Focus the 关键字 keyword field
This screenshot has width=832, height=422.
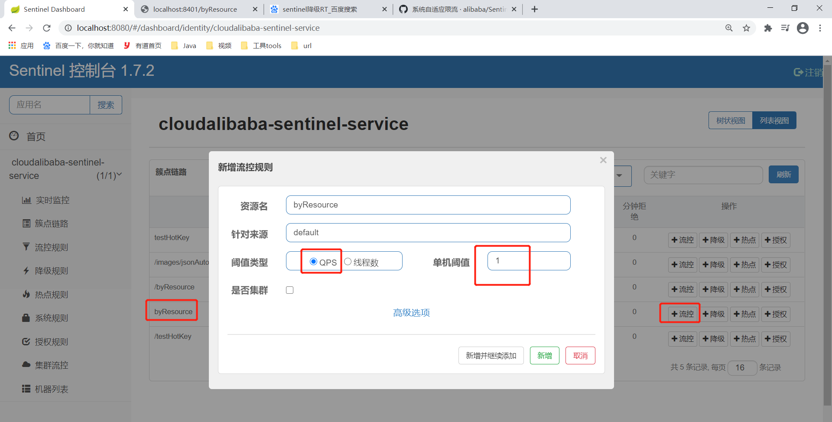(x=703, y=175)
